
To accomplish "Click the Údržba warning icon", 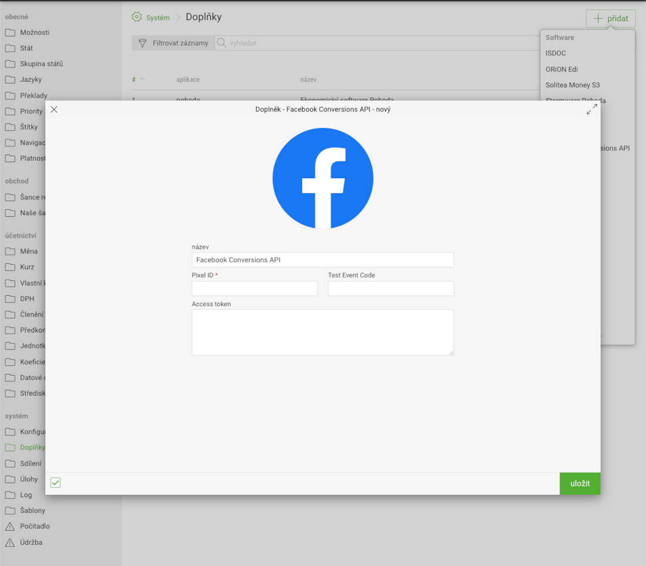I will click(x=10, y=542).
